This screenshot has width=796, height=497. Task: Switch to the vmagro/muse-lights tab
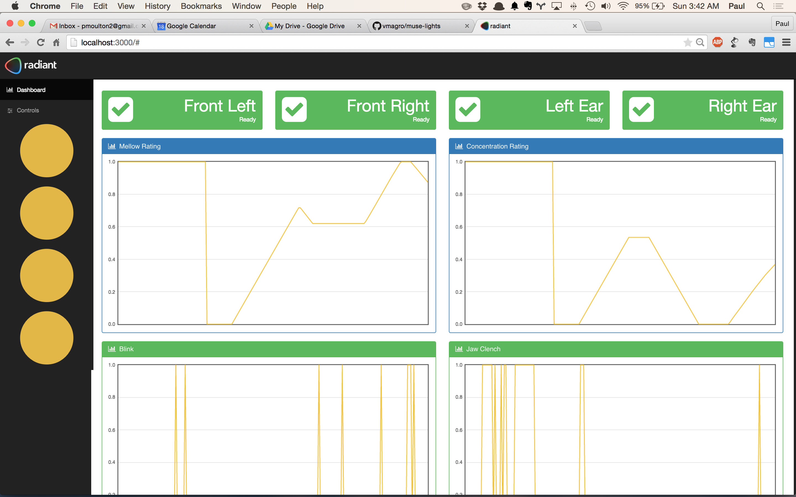411,26
